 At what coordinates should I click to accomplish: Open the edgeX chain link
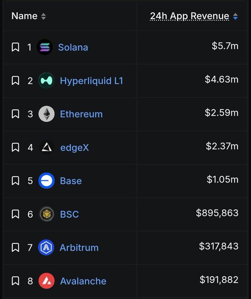tap(75, 148)
